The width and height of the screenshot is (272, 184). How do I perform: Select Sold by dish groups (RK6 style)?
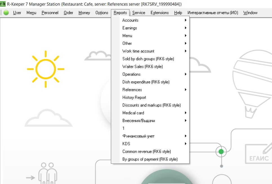pyautogui.click(x=150, y=59)
